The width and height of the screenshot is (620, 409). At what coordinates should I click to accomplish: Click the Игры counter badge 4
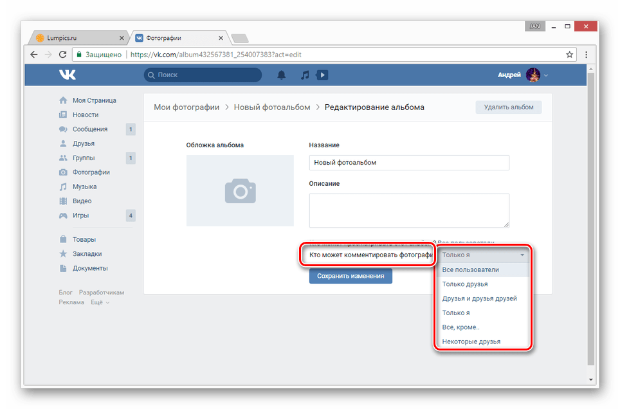point(131,215)
